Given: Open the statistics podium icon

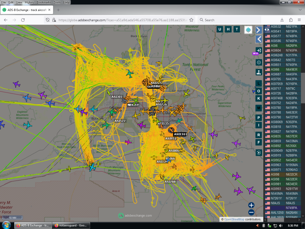Looking at the screenshot, I should [x=259, y=72].
